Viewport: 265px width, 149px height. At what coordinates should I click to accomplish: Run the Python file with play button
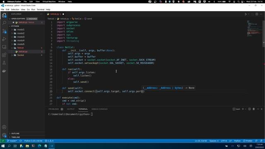tap(246, 14)
